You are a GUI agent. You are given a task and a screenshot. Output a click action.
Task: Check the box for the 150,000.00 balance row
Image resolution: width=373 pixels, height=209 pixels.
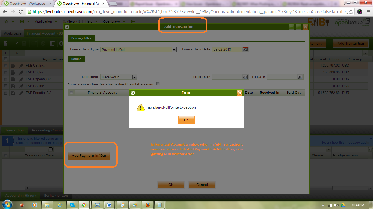pyautogui.click(x=5, y=72)
